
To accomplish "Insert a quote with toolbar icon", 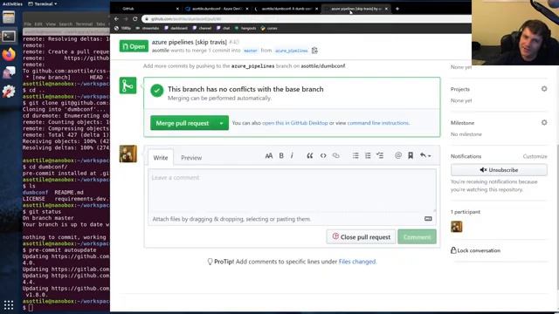I will point(310,155).
